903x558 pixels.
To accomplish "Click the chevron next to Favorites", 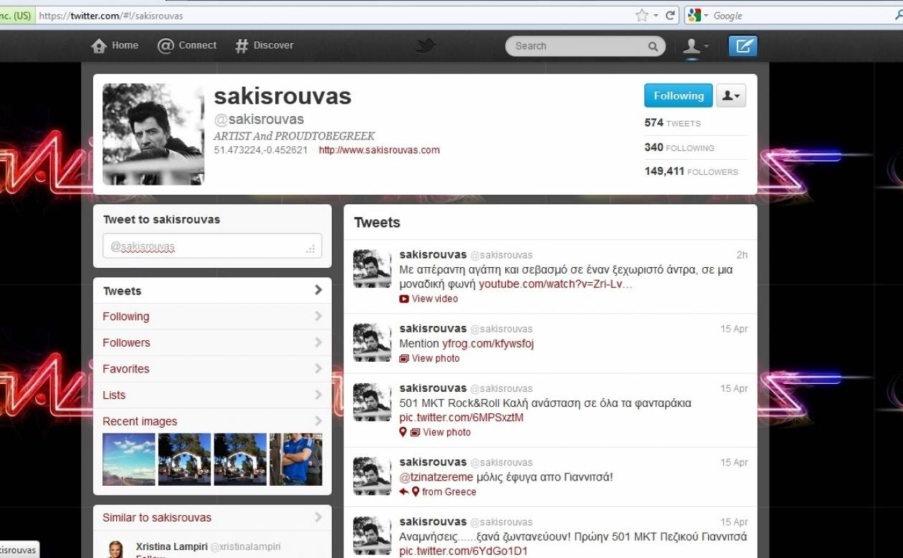I will coord(318,368).
